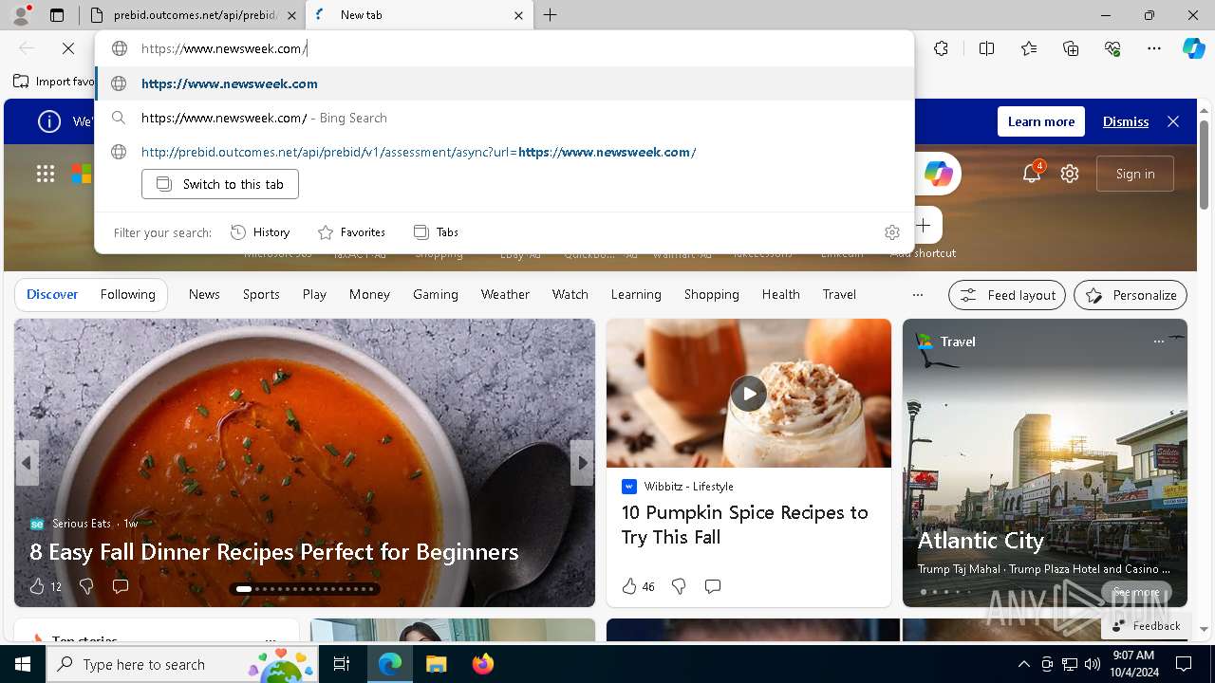Filter search by Favorites

point(351,232)
